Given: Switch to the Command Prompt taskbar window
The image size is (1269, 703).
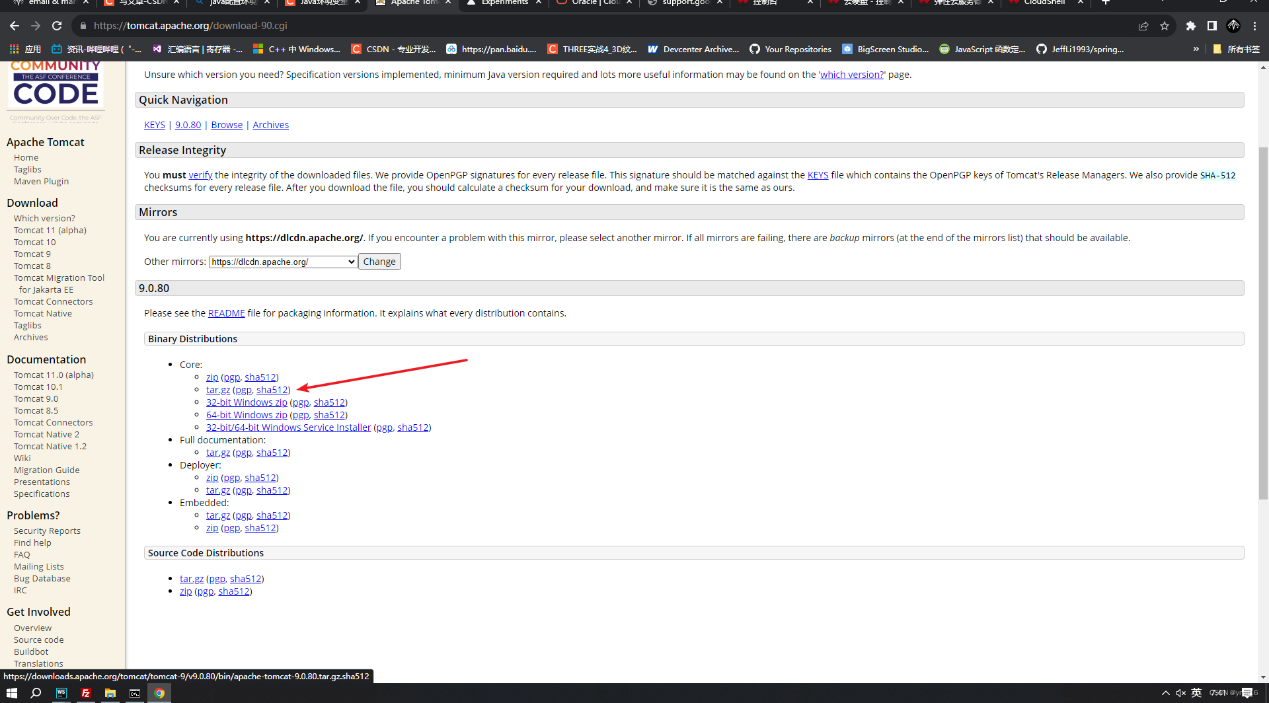Looking at the screenshot, I should click(135, 693).
